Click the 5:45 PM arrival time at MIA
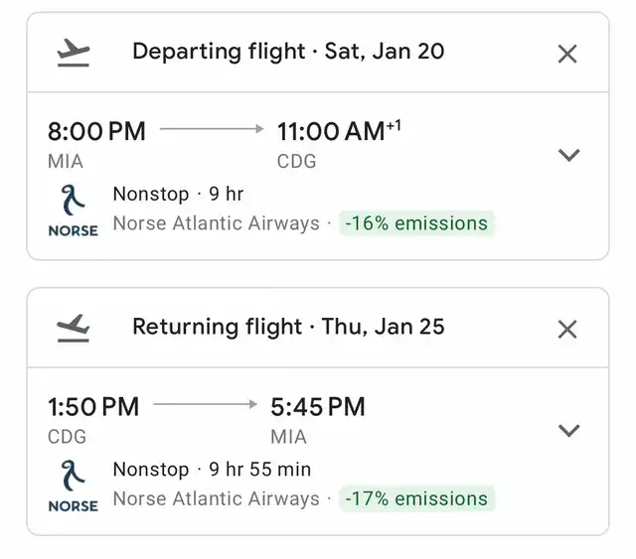Screen dimensions: 636x559 tap(318, 406)
